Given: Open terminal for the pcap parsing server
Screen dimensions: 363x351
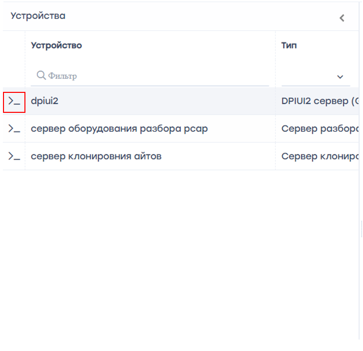Looking at the screenshot, I should (x=14, y=129).
